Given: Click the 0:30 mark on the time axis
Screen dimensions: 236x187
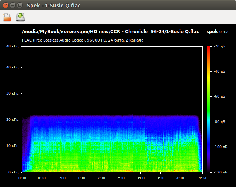Looking at the screenshot, I should pyautogui.click(x=42, y=177).
